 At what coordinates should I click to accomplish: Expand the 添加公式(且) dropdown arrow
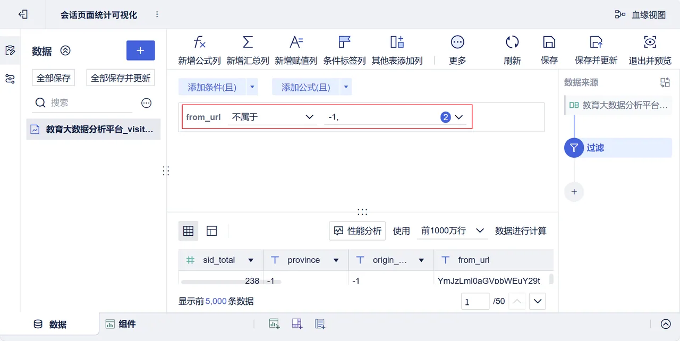[x=346, y=87]
